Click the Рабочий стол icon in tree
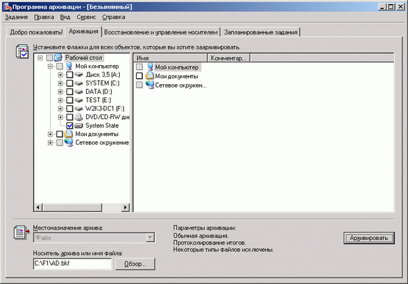This screenshot has width=408, height=284. point(58,58)
